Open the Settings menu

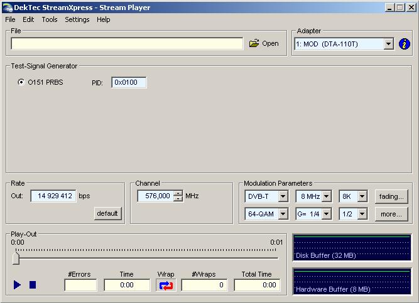click(77, 19)
